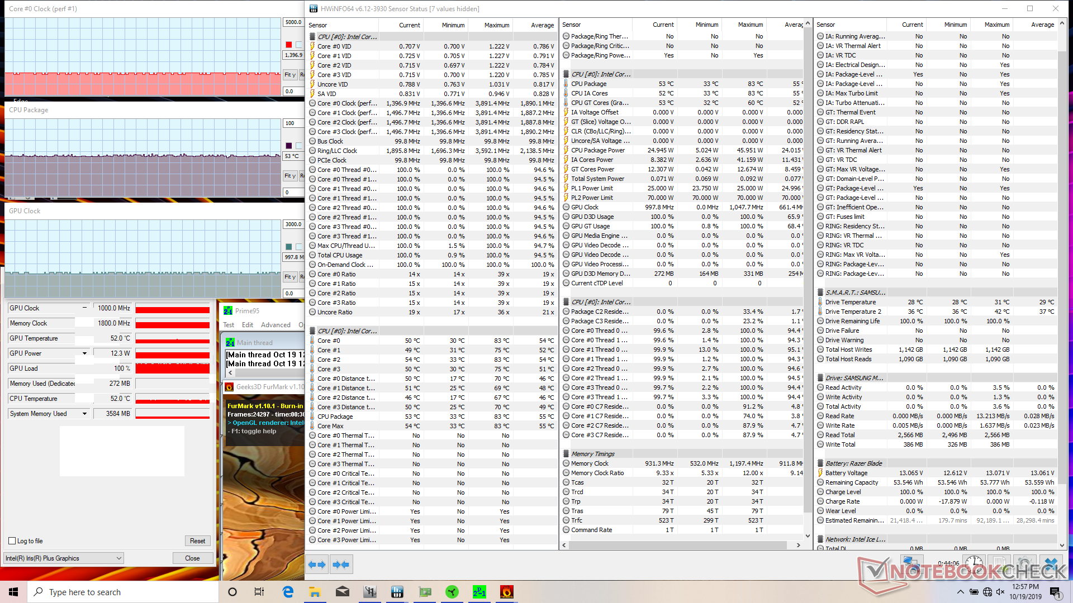Open the Mail app from the taskbar
Image resolution: width=1073 pixels, height=603 pixels.
(342, 592)
